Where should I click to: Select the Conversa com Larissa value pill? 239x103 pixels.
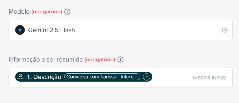point(102,77)
